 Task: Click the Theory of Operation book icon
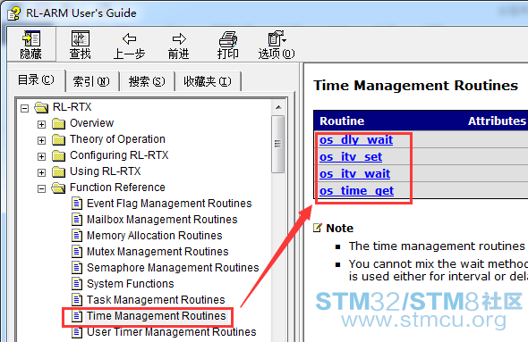click(x=58, y=139)
